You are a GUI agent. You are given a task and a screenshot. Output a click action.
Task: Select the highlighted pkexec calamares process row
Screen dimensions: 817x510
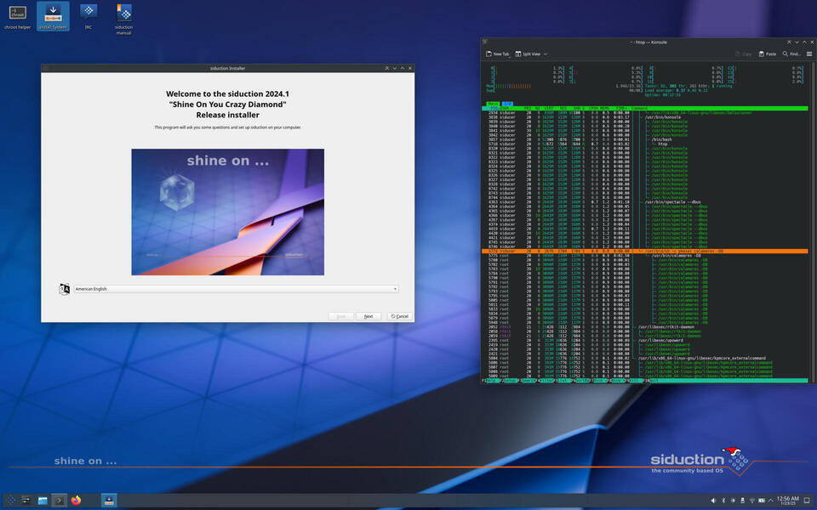(645, 252)
